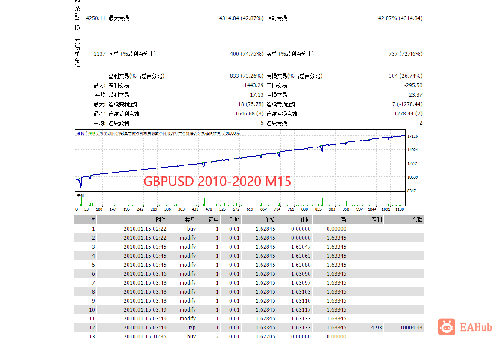Screen dimensions: 498x338
Task: Click the time 2010.01.15 03:46
Action: pyautogui.click(x=145, y=273)
